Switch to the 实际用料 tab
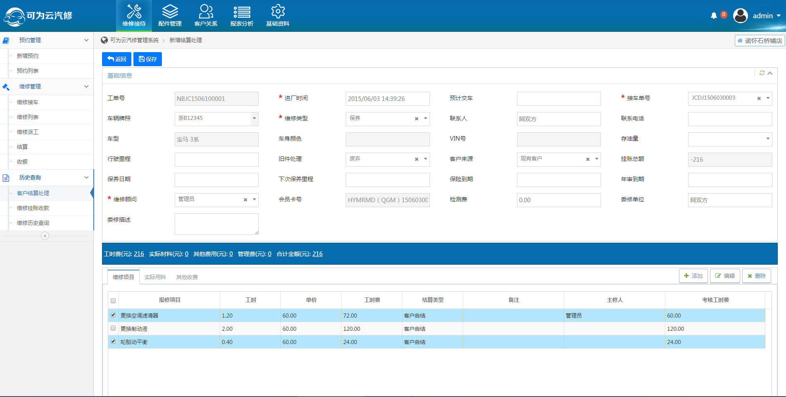786x397 pixels. point(155,277)
